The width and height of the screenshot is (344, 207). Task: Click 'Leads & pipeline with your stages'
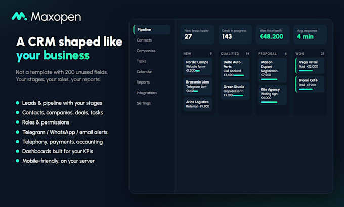(62, 103)
